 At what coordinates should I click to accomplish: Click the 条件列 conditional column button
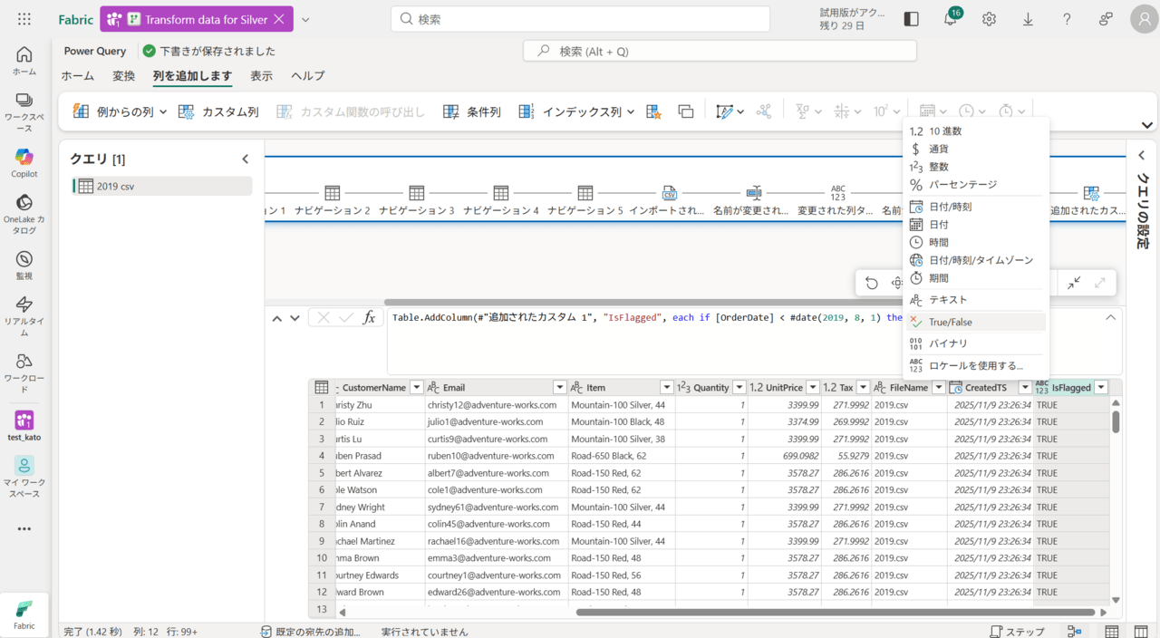click(x=471, y=111)
